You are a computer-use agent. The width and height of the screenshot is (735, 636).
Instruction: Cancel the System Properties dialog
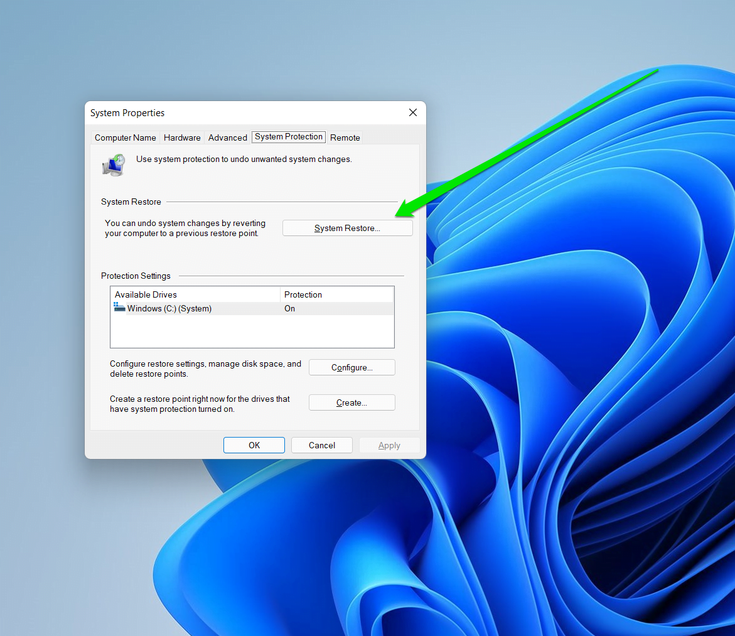click(x=321, y=445)
